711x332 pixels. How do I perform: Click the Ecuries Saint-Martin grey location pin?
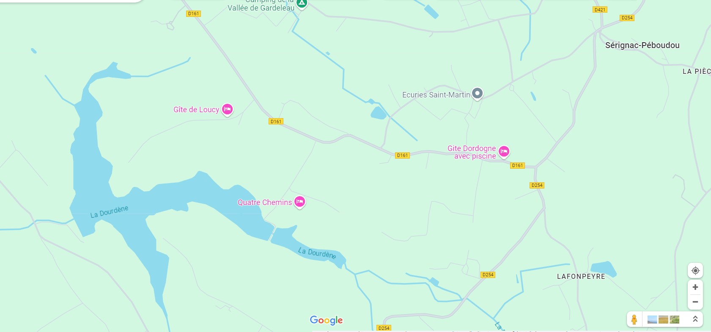click(478, 93)
